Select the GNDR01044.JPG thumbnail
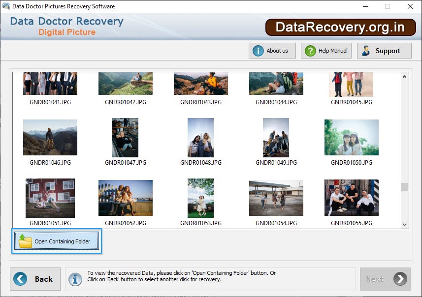 tap(276, 83)
